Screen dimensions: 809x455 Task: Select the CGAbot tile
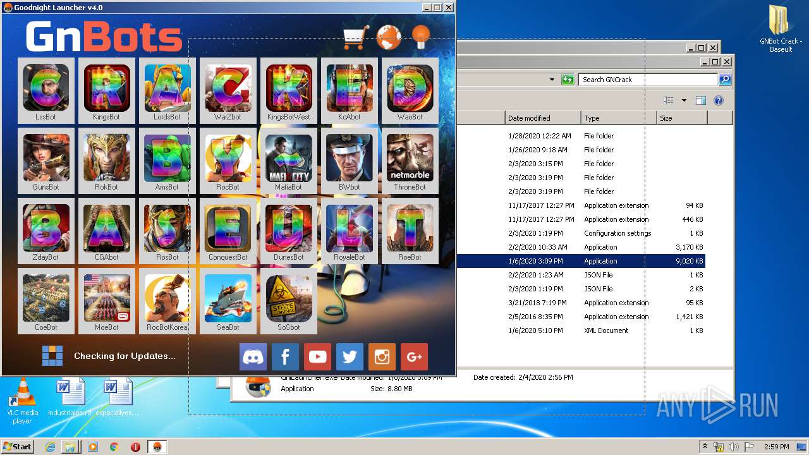pyautogui.click(x=107, y=231)
